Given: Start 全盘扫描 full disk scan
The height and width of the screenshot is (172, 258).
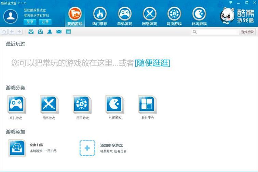Looking at the screenshot, I should pos(17,148).
